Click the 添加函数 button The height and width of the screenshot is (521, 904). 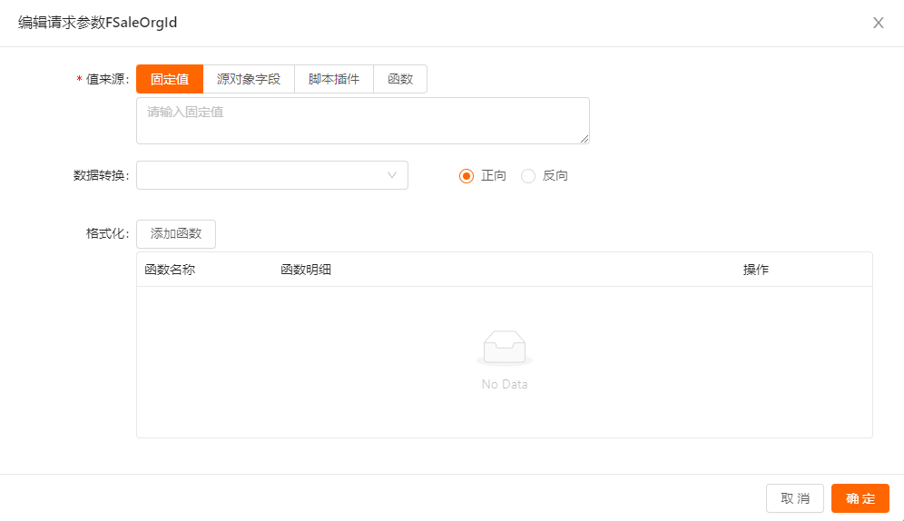coord(176,233)
